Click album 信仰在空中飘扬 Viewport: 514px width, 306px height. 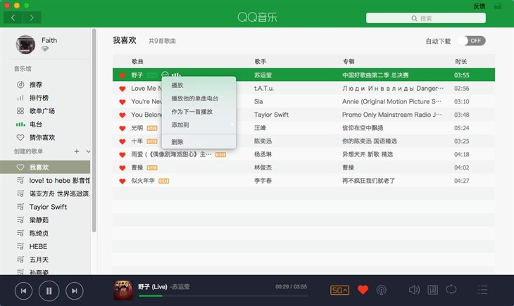pyautogui.click(x=363, y=128)
